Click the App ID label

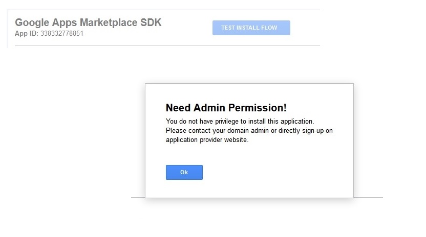click(x=27, y=34)
